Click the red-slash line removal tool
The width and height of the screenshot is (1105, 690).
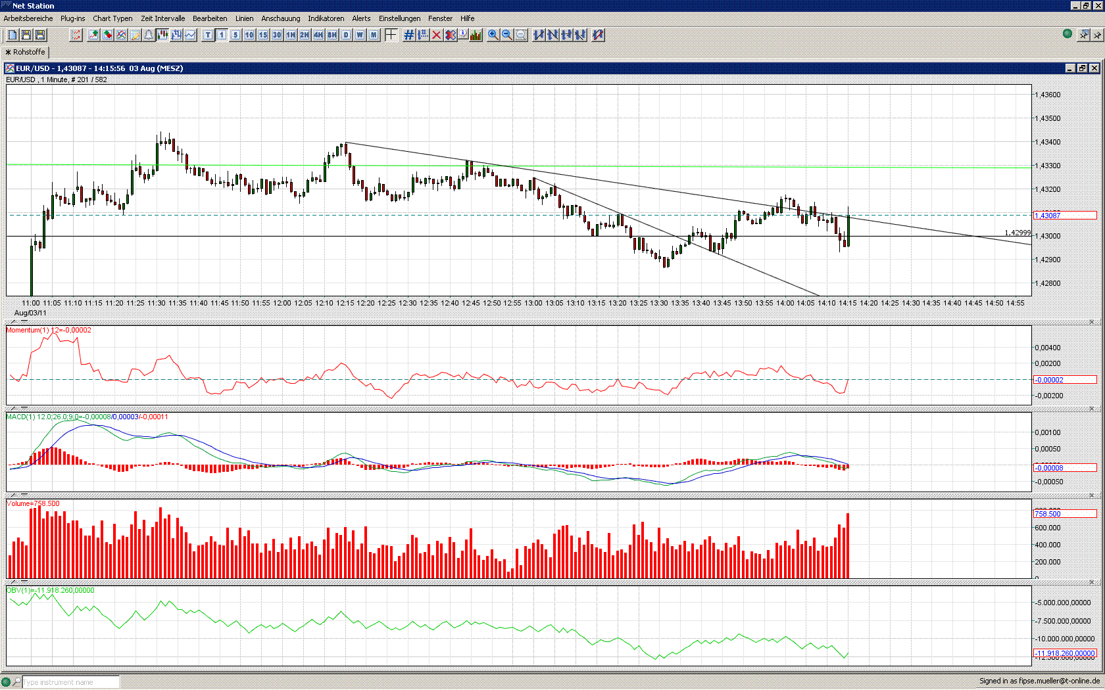tap(598, 35)
